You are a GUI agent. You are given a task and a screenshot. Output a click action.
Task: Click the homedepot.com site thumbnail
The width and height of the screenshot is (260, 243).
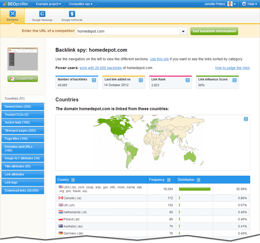23,59
